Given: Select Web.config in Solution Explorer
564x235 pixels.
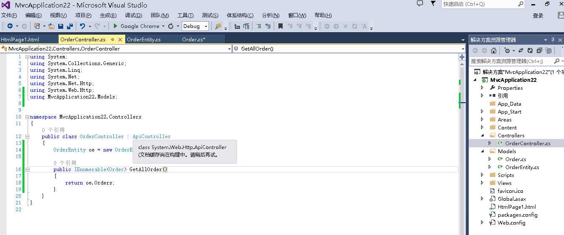Looking at the screenshot, I should (511, 223).
